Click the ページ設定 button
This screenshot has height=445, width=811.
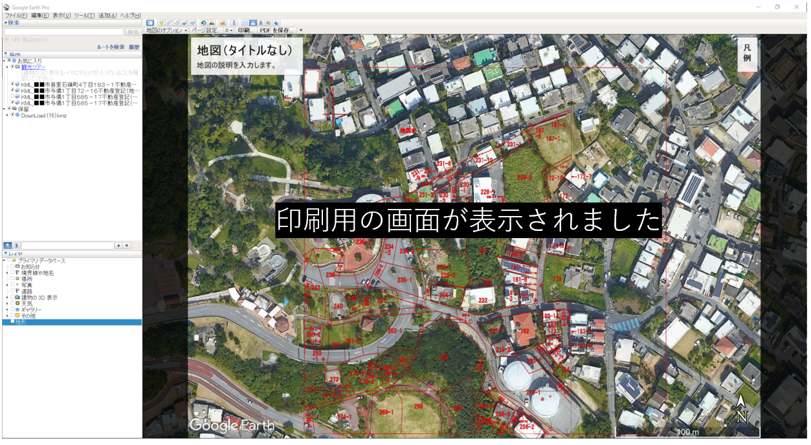[205, 30]
